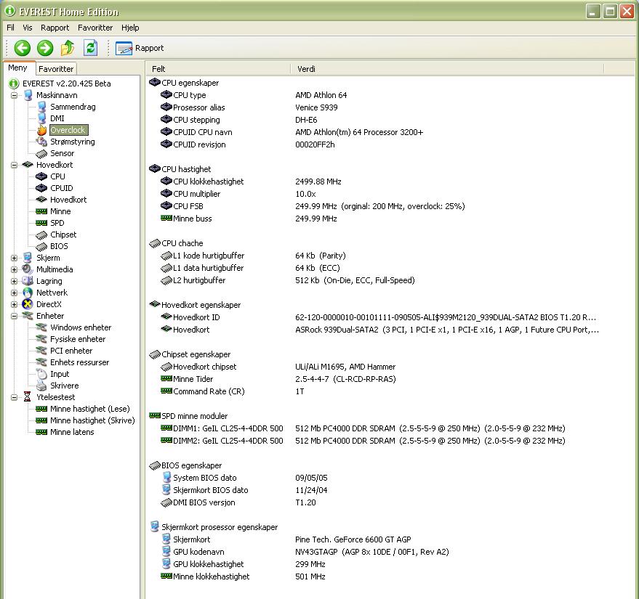The height and width of the screenshot is (599, 639).
Task: Select the Sensor chip icon
Action: [41, 153]
